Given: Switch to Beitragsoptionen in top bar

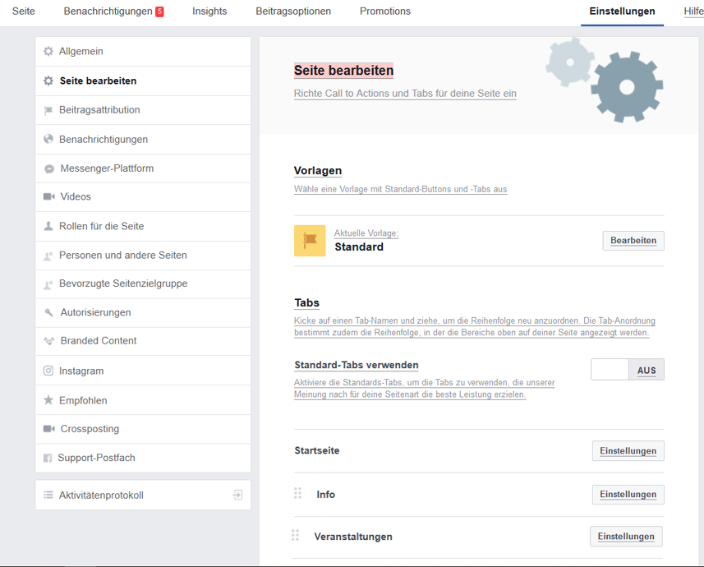Looking at the screenshot, I should [x=293, y=12].
